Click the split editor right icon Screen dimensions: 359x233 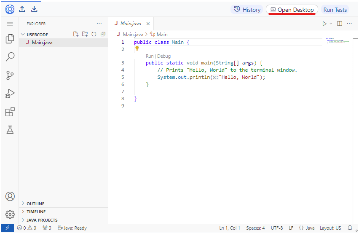(x=340, y=24)
